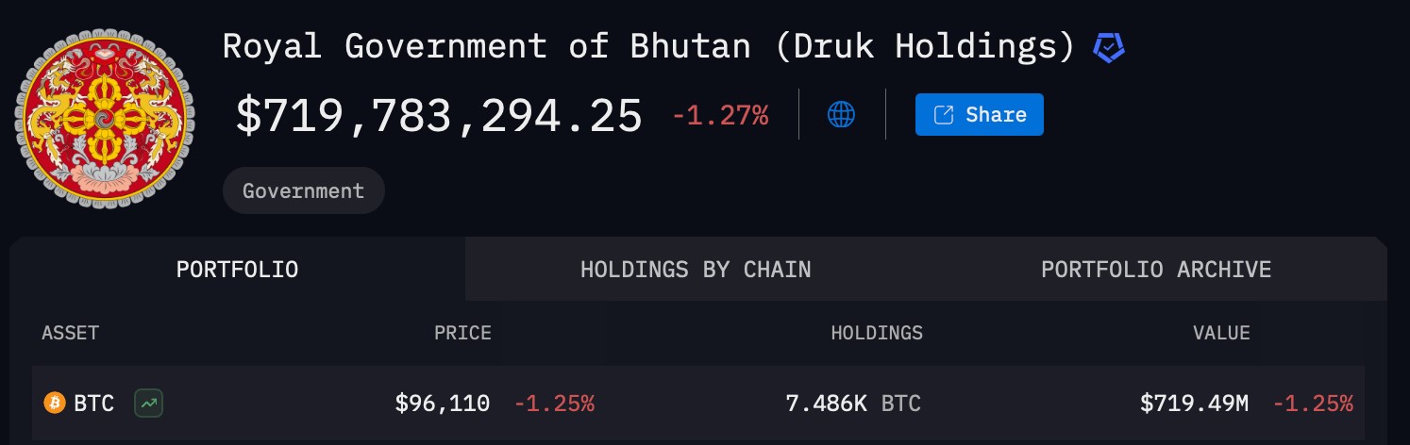Click the blue verified badge icon
The width and height of the screenshot is (1410, 445).
coord(1108,47)
